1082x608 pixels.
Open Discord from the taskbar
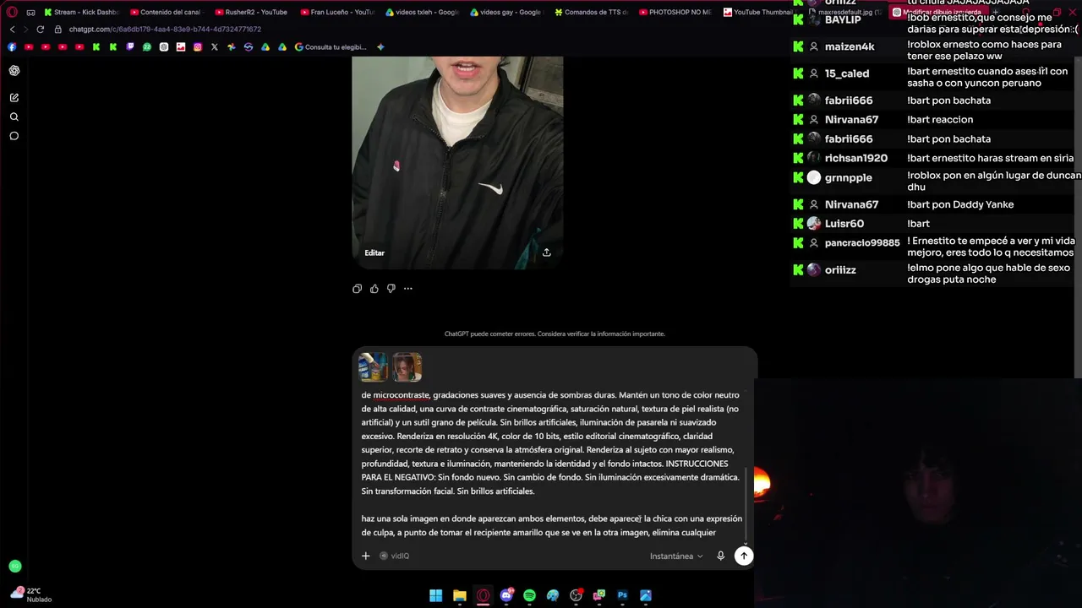pyautogui.click(x=507, y=595)
